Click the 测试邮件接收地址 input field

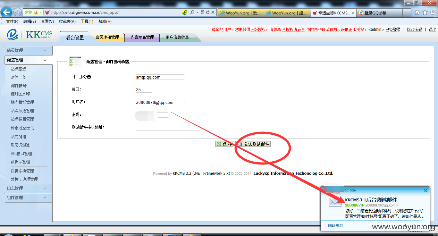point(168,128)
